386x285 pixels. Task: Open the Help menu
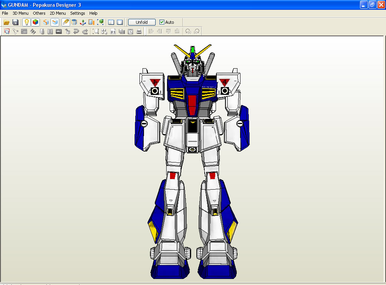coord(93,13)
